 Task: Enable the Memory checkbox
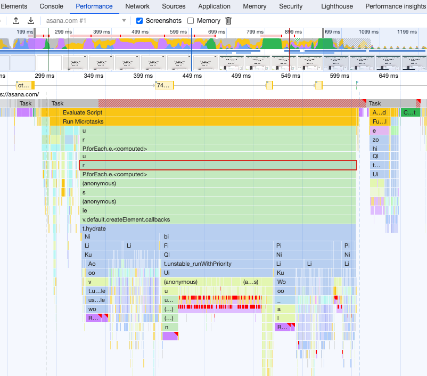191,21
